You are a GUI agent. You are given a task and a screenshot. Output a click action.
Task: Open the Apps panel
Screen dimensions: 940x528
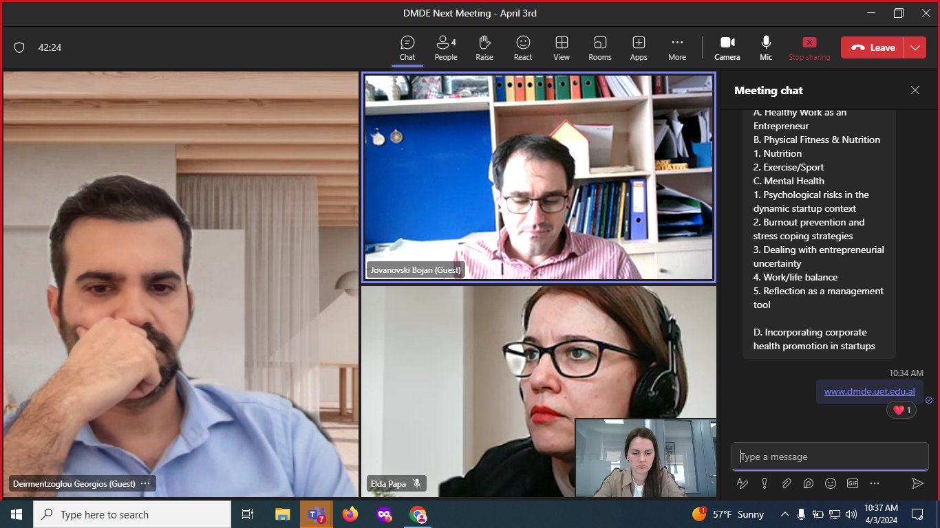(x=639, y=47)
